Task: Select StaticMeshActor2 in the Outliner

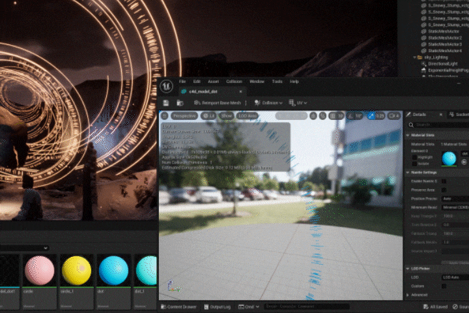Action: (x=445, y=38)
